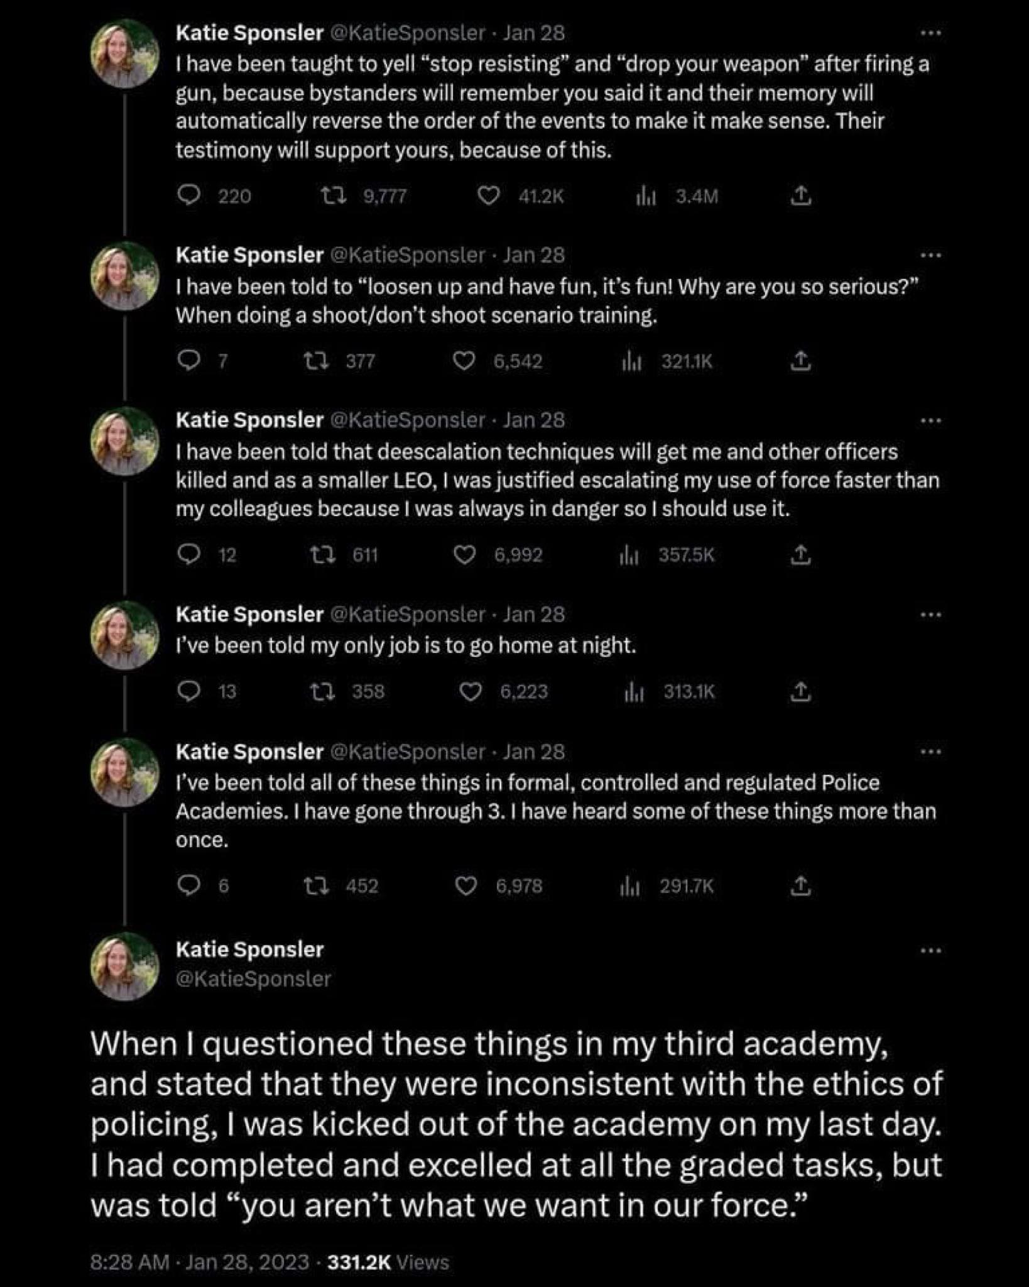
Task: Open Katie Sponsler name on first tweet
Action: [x=249, y=33]
